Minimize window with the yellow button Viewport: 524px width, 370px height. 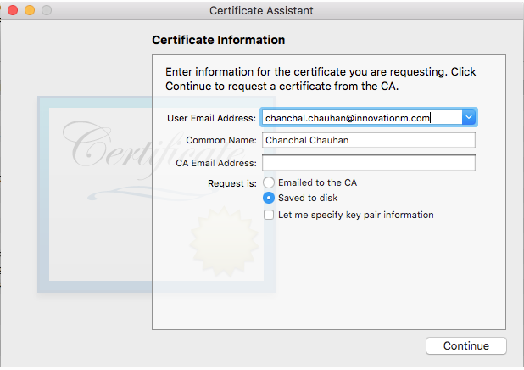click(x=30, y=10)
